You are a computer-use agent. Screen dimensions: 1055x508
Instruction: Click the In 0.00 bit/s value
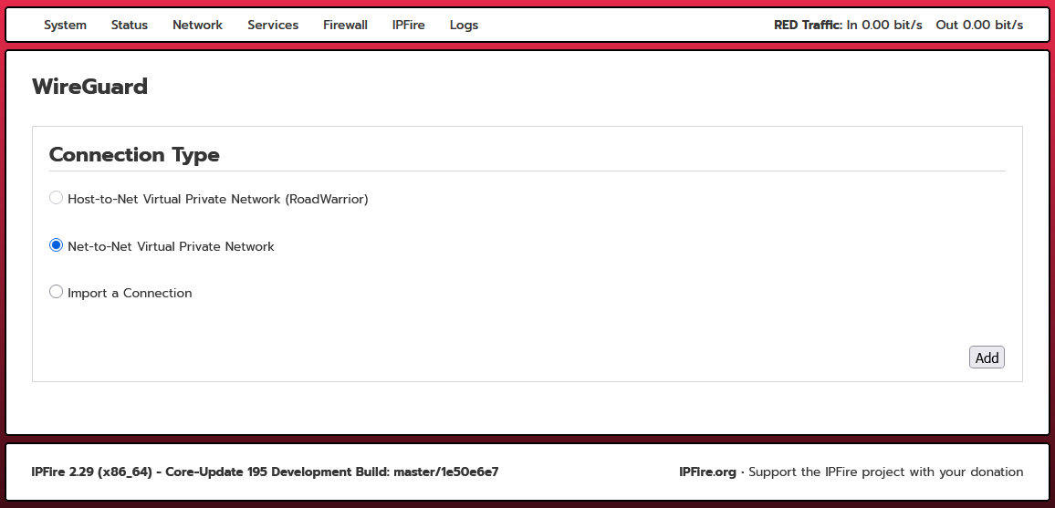pos(884,25)
